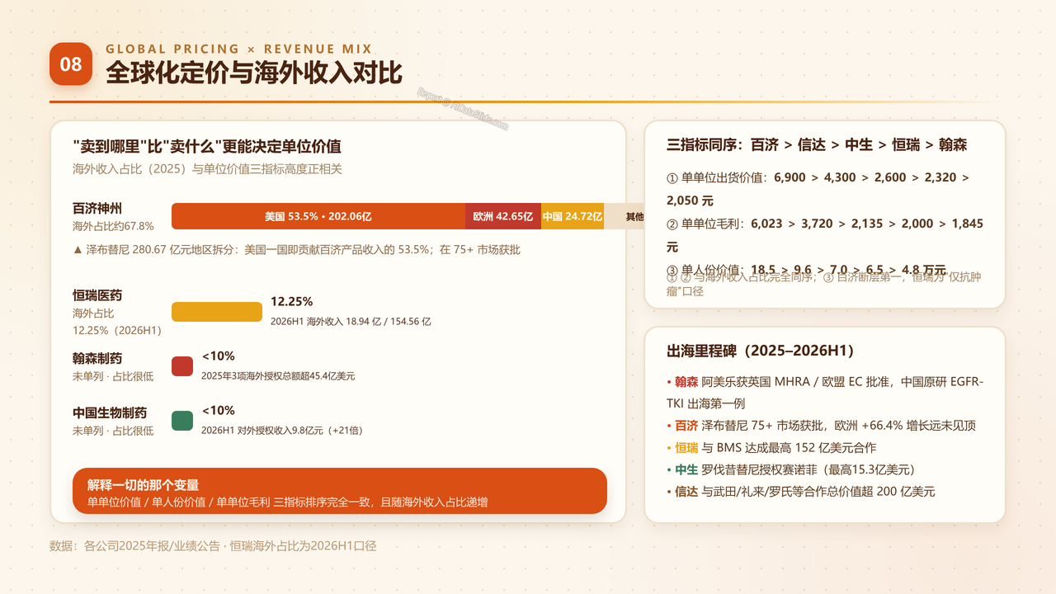Screen dimensions: 1056x594
Task: Click the 海外占比约67.8% text
Action: pyautogui.click(x=113, y=225)
